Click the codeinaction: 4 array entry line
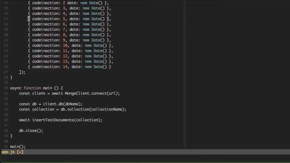290x163 pixels. tap(69, 14)
